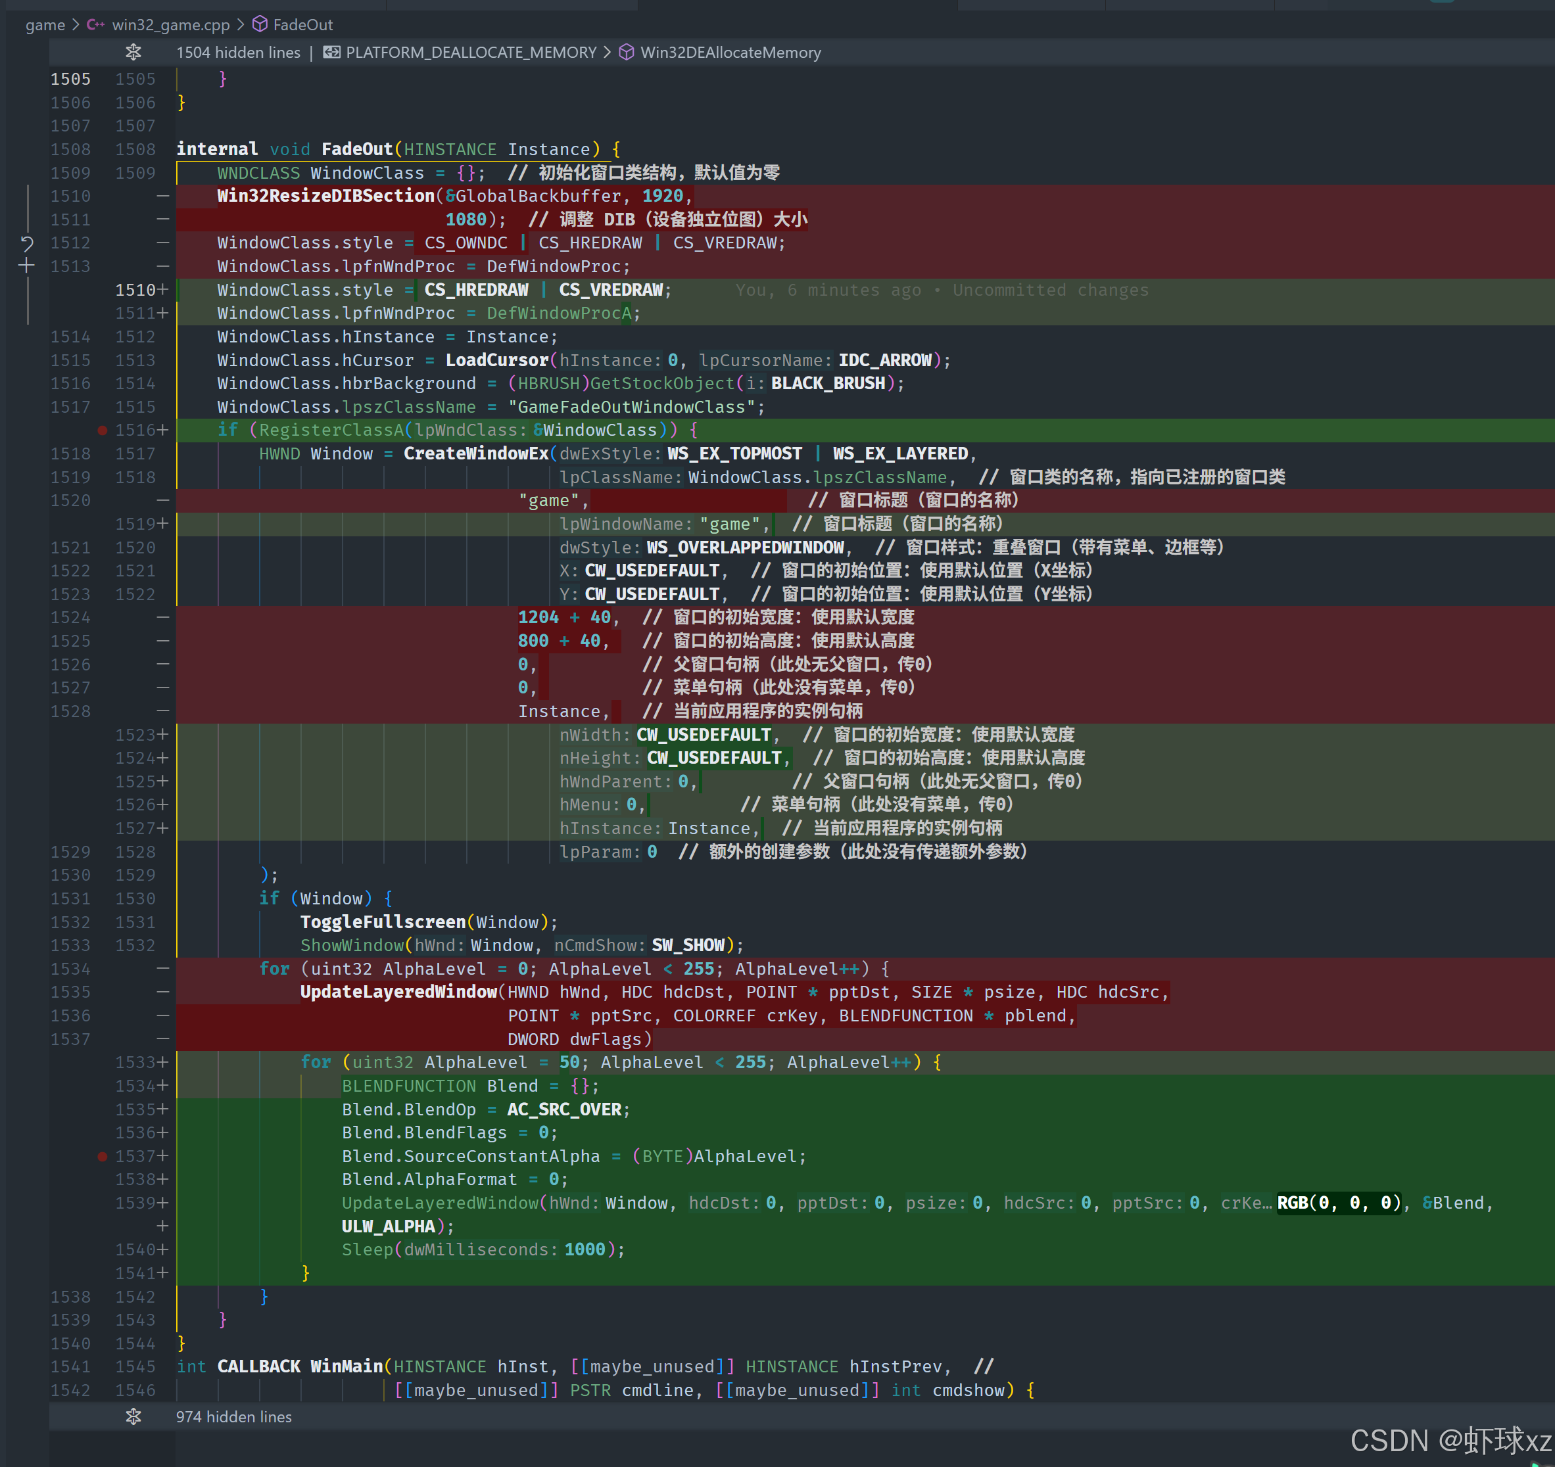
Task: Toggle the breakpoint on line 1537
Action: 103,1155
